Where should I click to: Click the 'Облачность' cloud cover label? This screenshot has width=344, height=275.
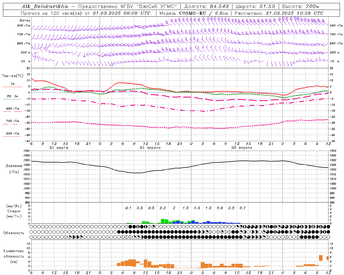14,233
